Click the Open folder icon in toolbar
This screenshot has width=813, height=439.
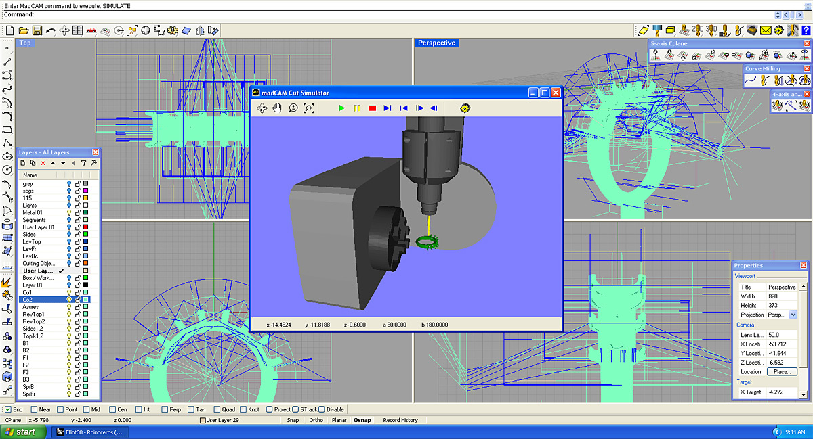coord(24,30)
